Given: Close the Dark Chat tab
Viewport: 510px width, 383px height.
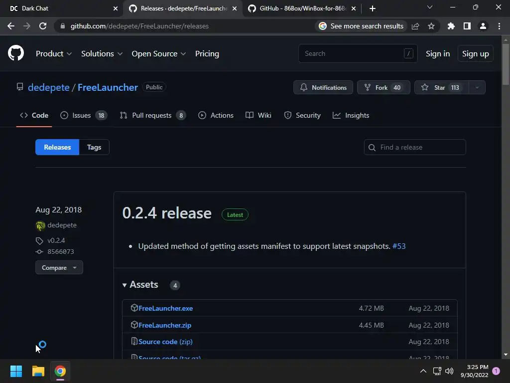Looking at the screenshot, I should tap(116, 8).
